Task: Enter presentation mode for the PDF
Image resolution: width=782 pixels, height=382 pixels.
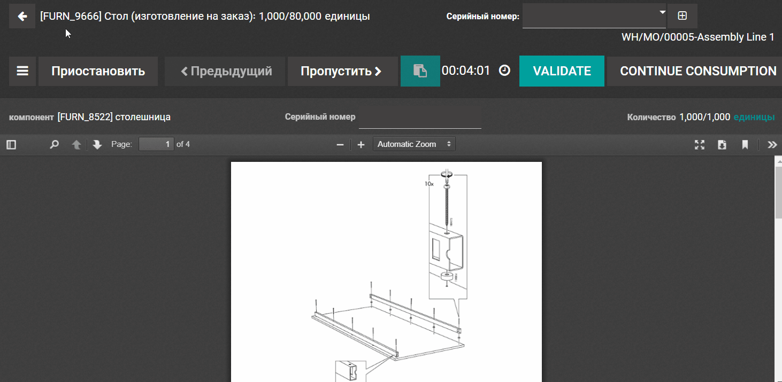Action: (x=699, y=144)
